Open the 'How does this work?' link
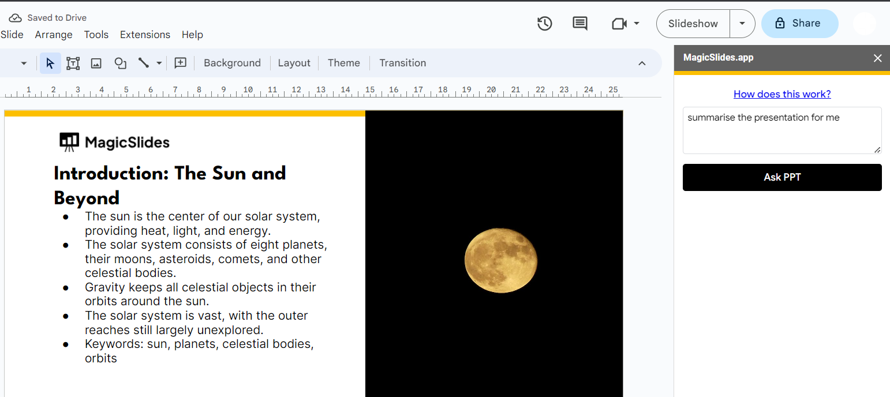This screenshot has width=890, height=397. tap(782, 94)
